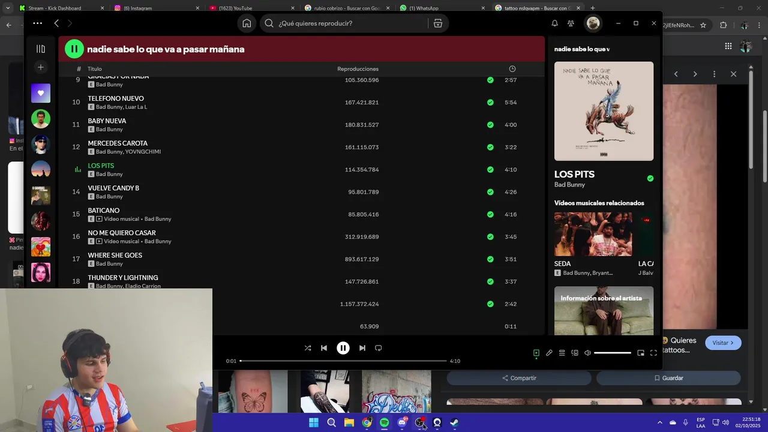Open the profile avatar menu
This screenshot has width=768, height=432.
(x=593, y=23)
